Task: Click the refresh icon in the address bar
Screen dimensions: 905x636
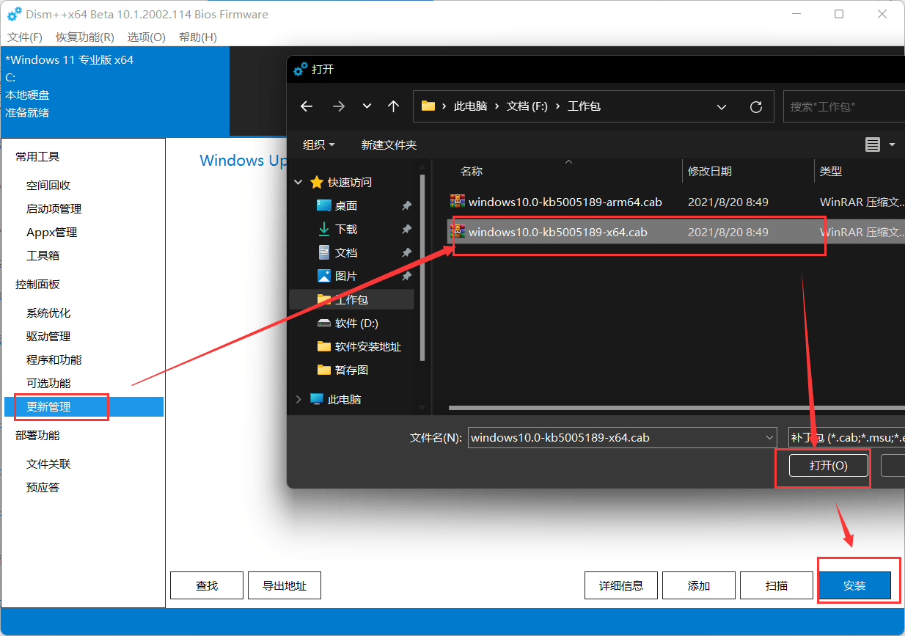Action: [x=756, y=106]
